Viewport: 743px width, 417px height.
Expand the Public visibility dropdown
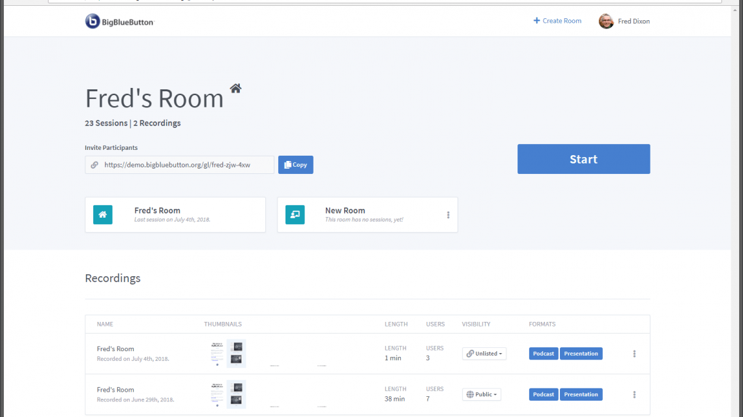(482, 394)
